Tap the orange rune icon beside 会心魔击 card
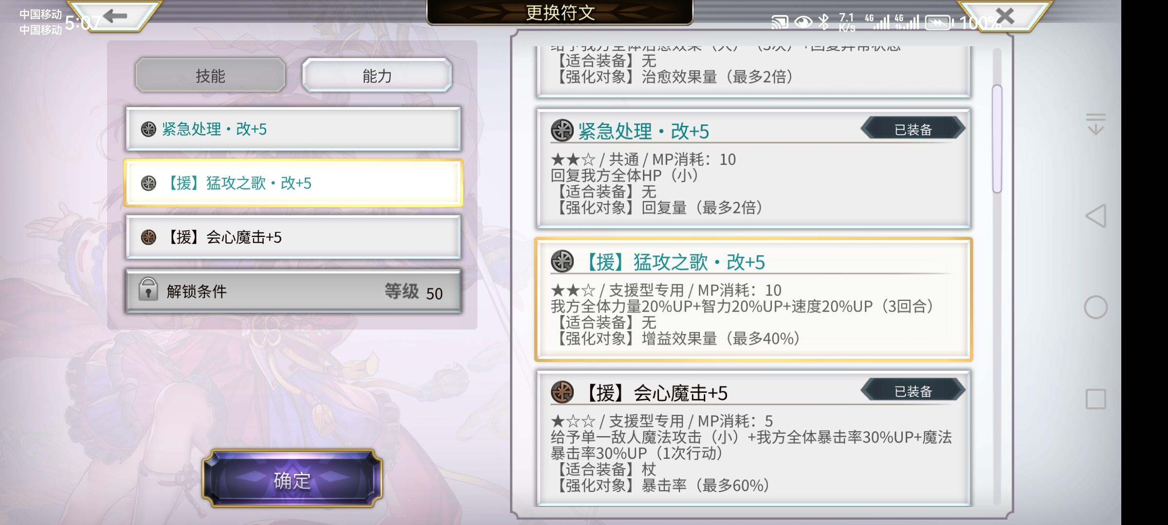The width and height of the screenshot is (1168, 525). (562, 392)
